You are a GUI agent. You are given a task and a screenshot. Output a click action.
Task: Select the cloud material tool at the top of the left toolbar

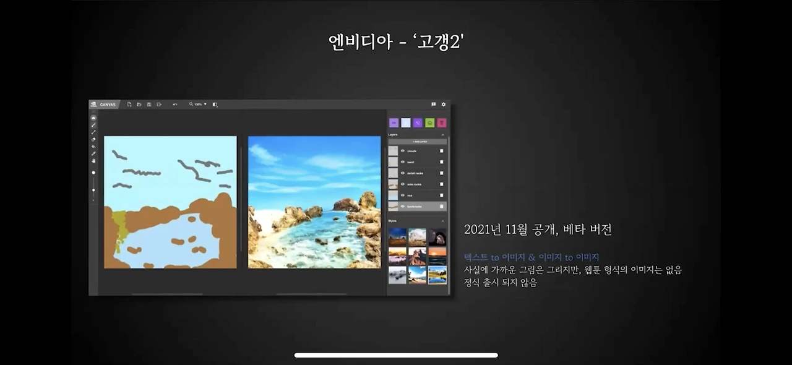tap(93, 118)
